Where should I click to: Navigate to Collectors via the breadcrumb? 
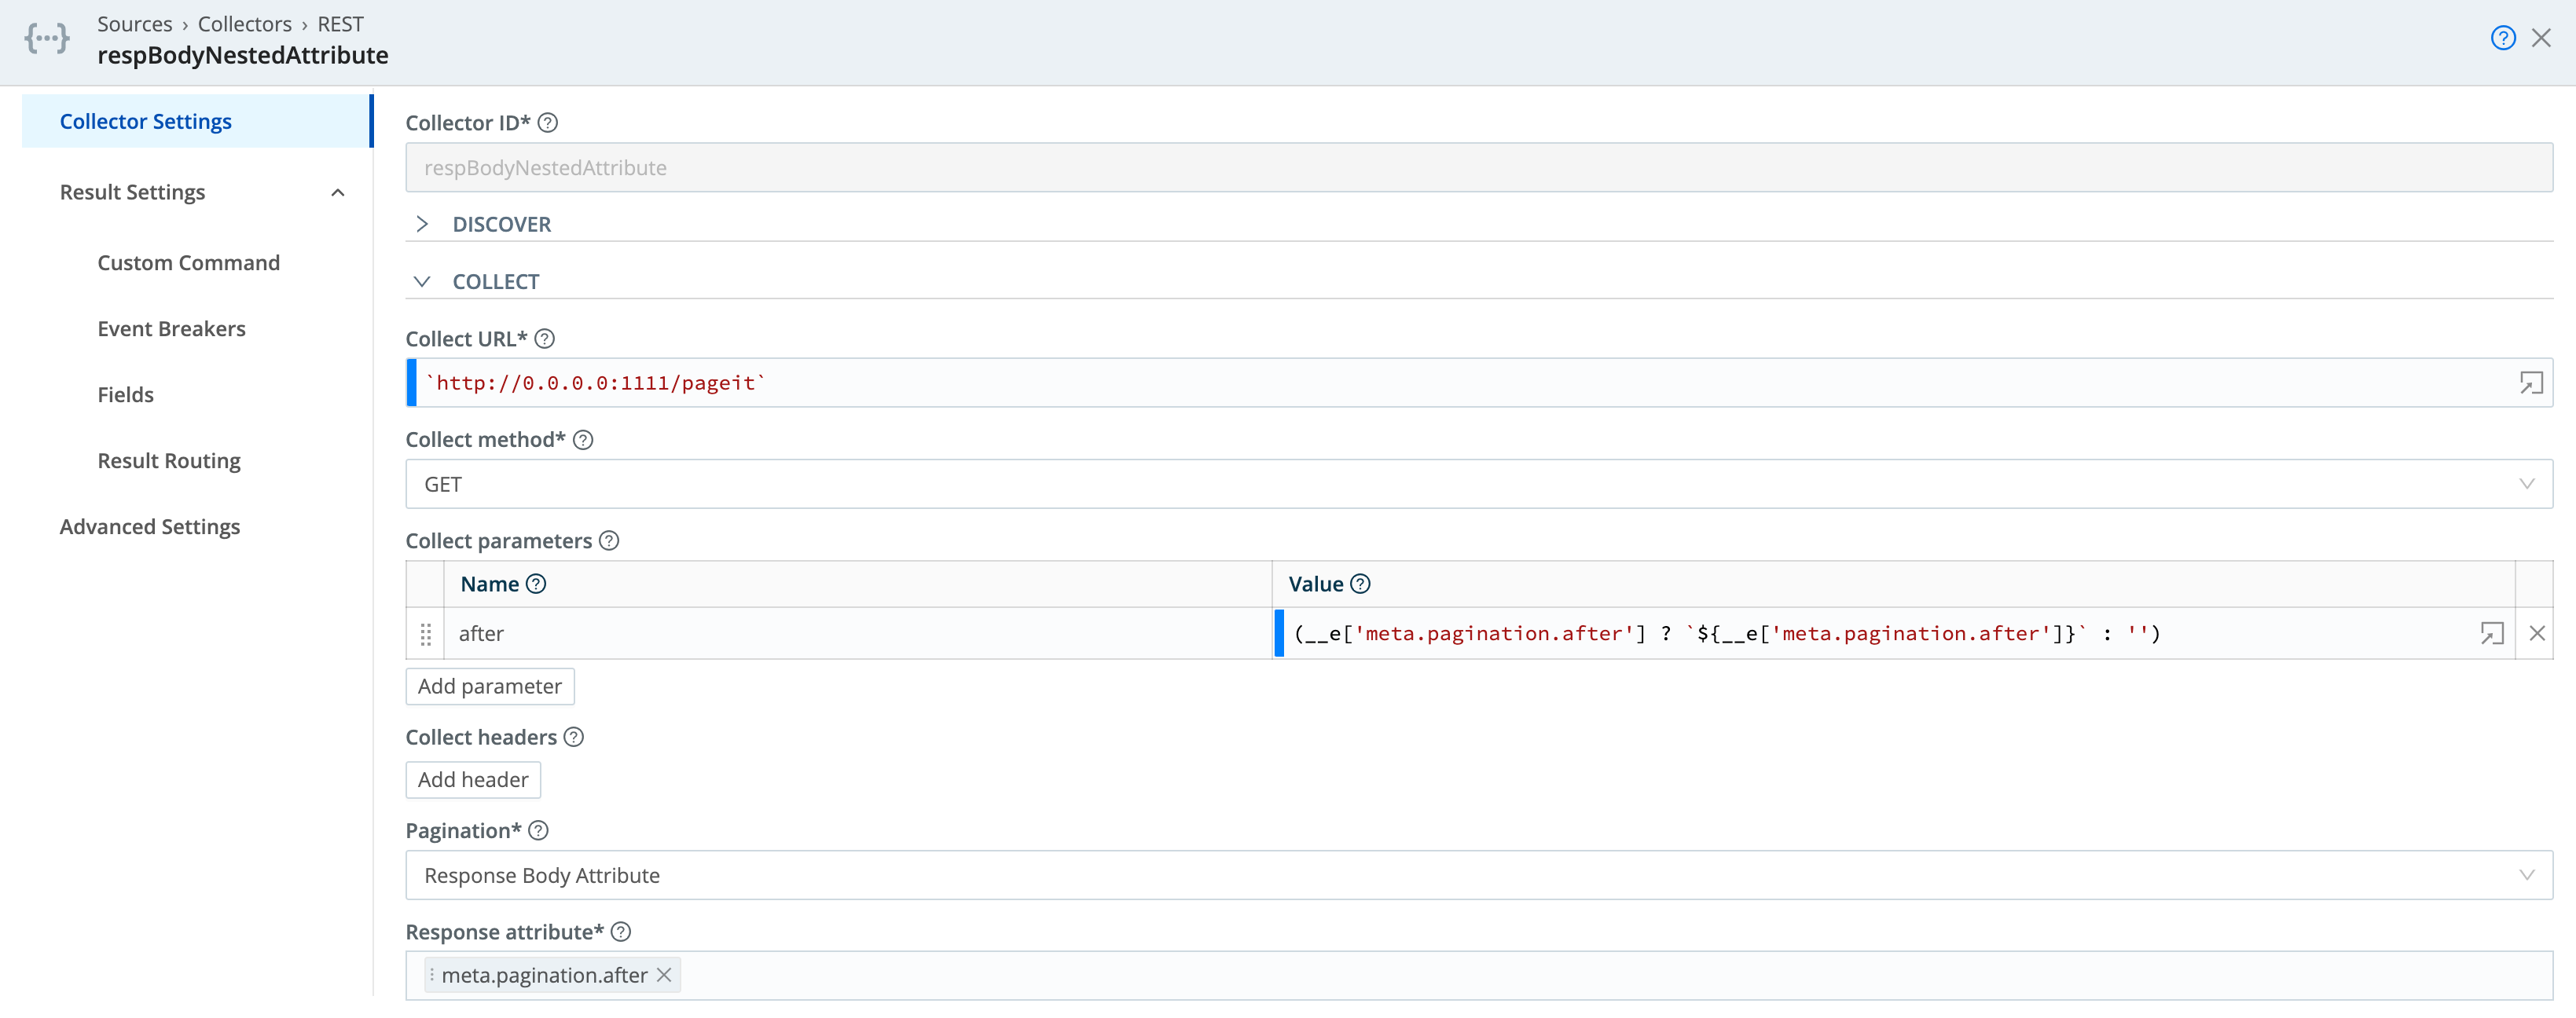click(244, 23)
